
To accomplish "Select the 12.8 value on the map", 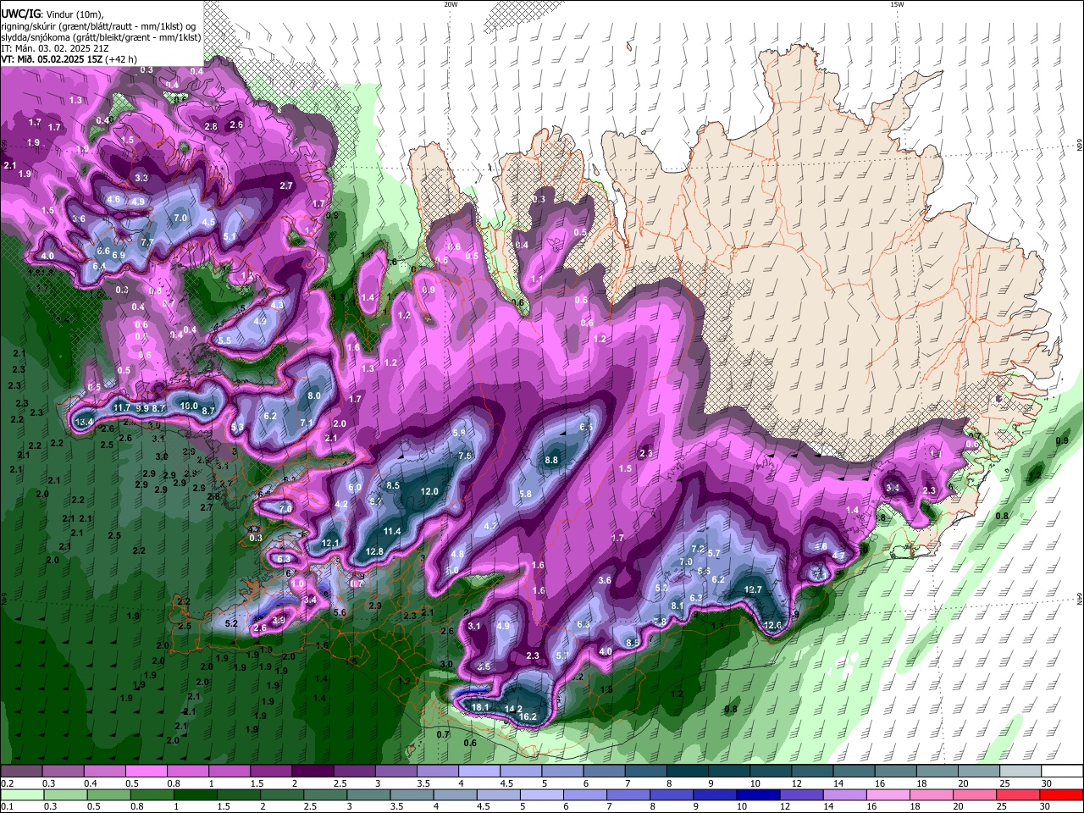I will [x=374, y=551].
